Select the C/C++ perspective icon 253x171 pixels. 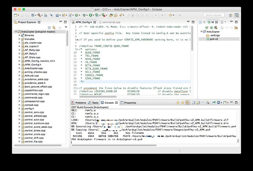237,15
